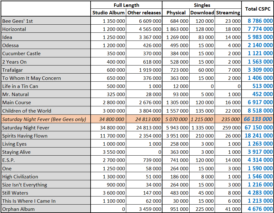
Task: Select the 'Other releases' column header
Action: tap(144, 12)
